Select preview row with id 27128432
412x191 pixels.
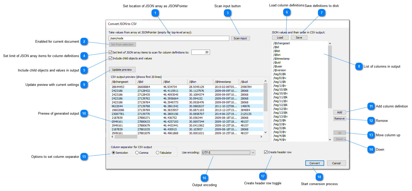187,91
